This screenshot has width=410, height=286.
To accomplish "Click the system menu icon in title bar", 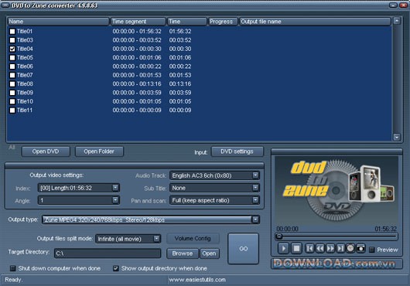I will [5, 5].
